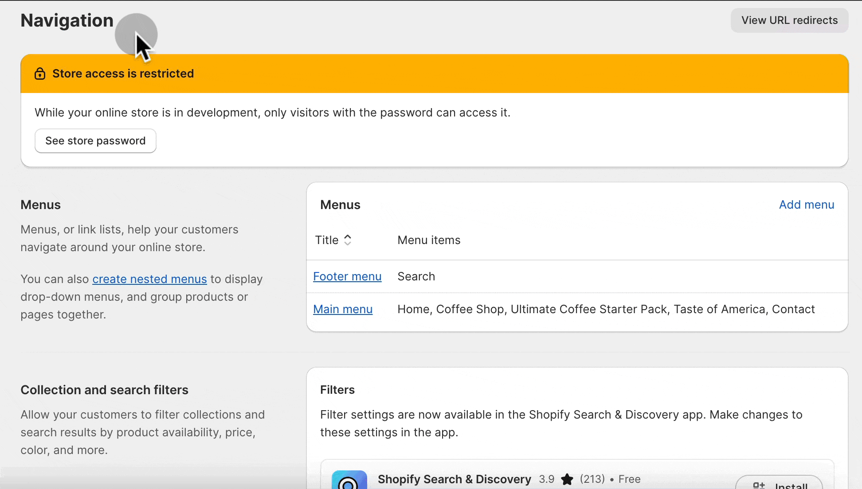This screenshot has width=862, height=489.
Task: Open the Main menu
Action: (x=343, y=309)
